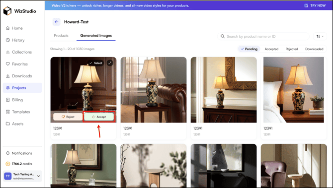This screenshot has height=188, width=333.
Task: Click the credits coin icon
Action: (8, 164)
